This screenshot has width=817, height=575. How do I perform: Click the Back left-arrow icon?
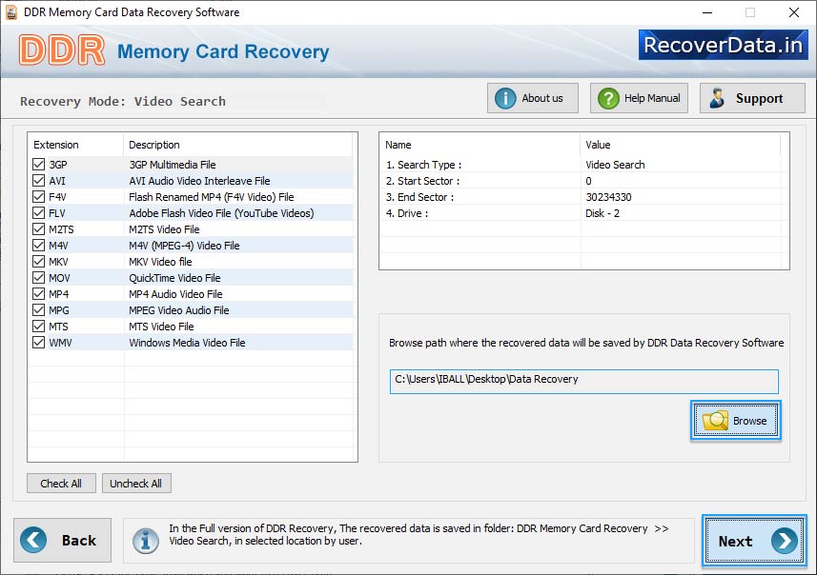click(x=33, y=540)
